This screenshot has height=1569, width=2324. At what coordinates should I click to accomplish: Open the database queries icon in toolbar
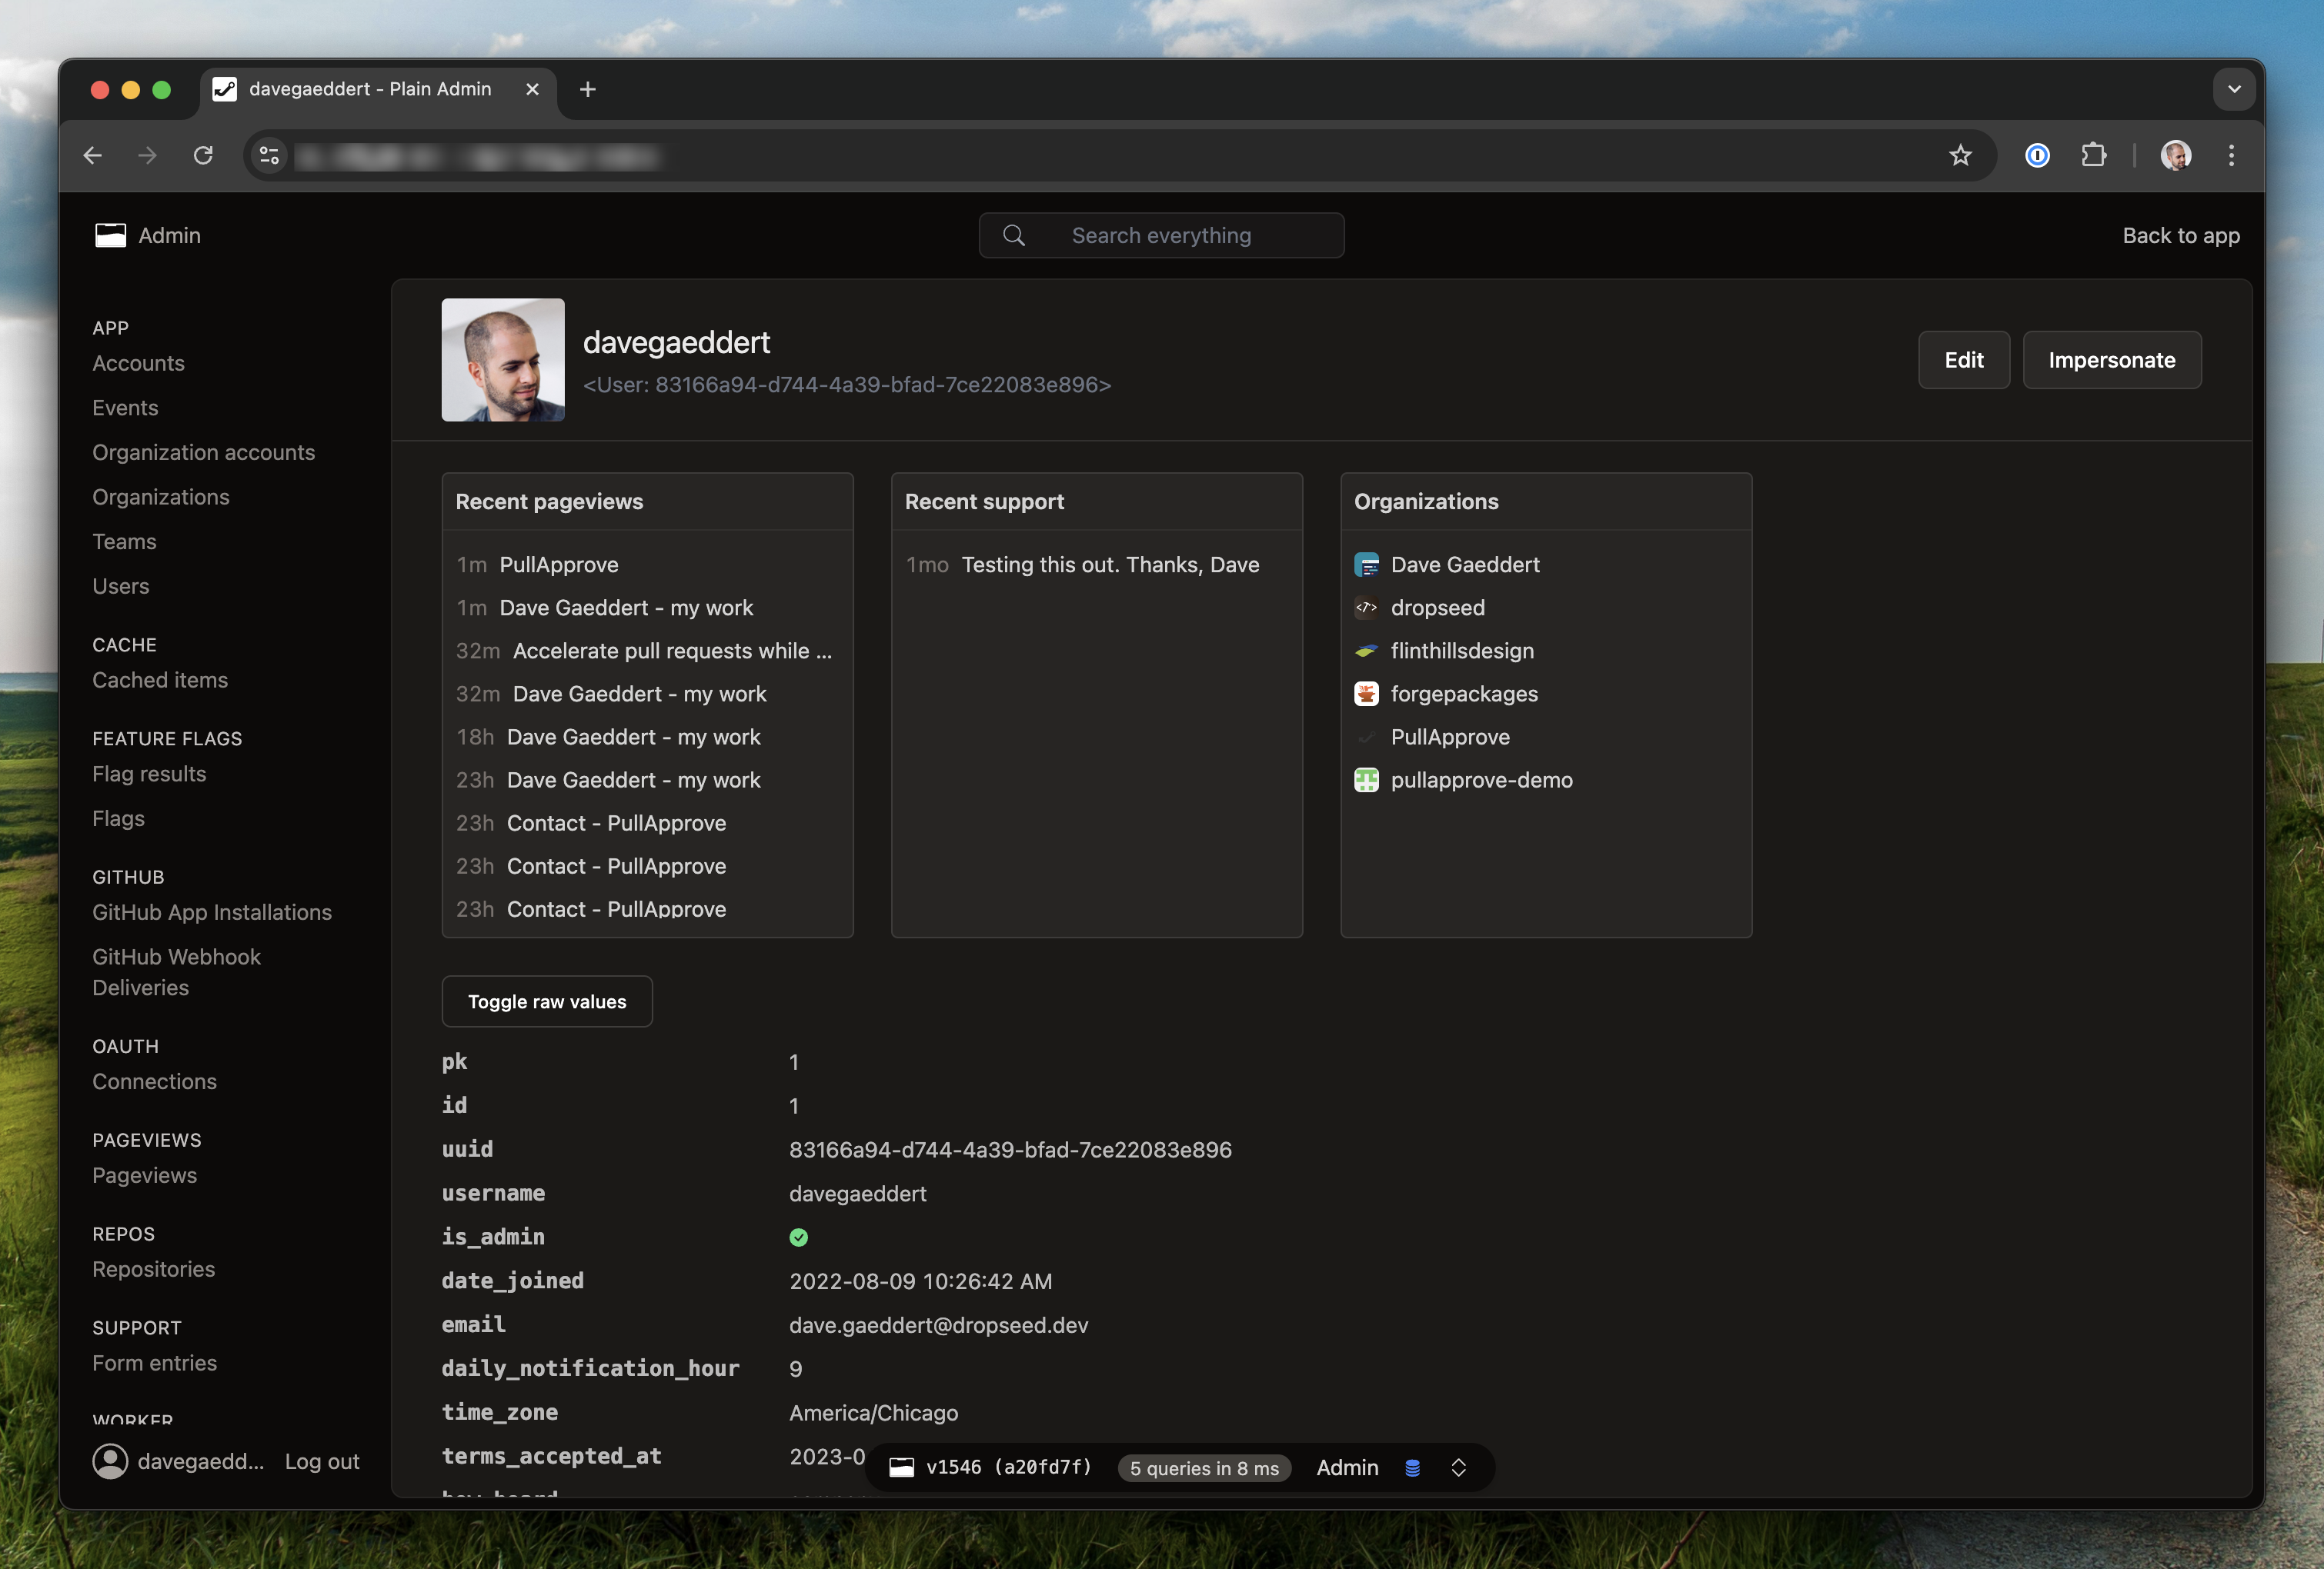pos(1412,1467)
